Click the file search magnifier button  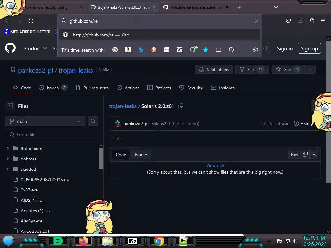[x=93, y=121]
